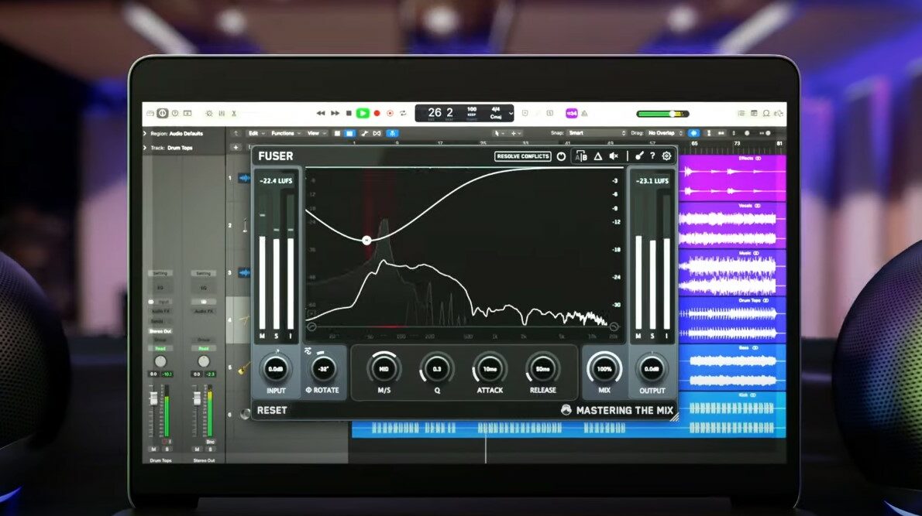Screen dimensions: 922x516
Task: Select the paintbrush skin icon in FUSER
Action: [x=639, y=156]
